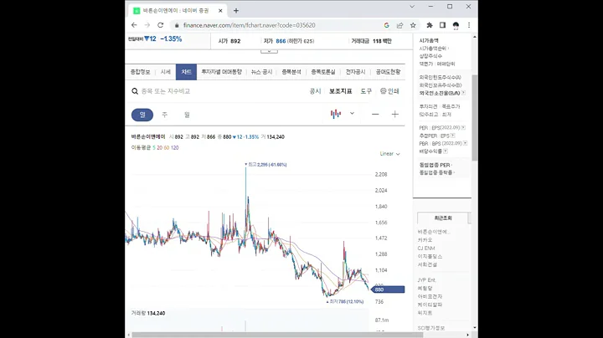The image size is (603, 338).
Task: Go forward using browser arrow
Action: click(147, 25)
